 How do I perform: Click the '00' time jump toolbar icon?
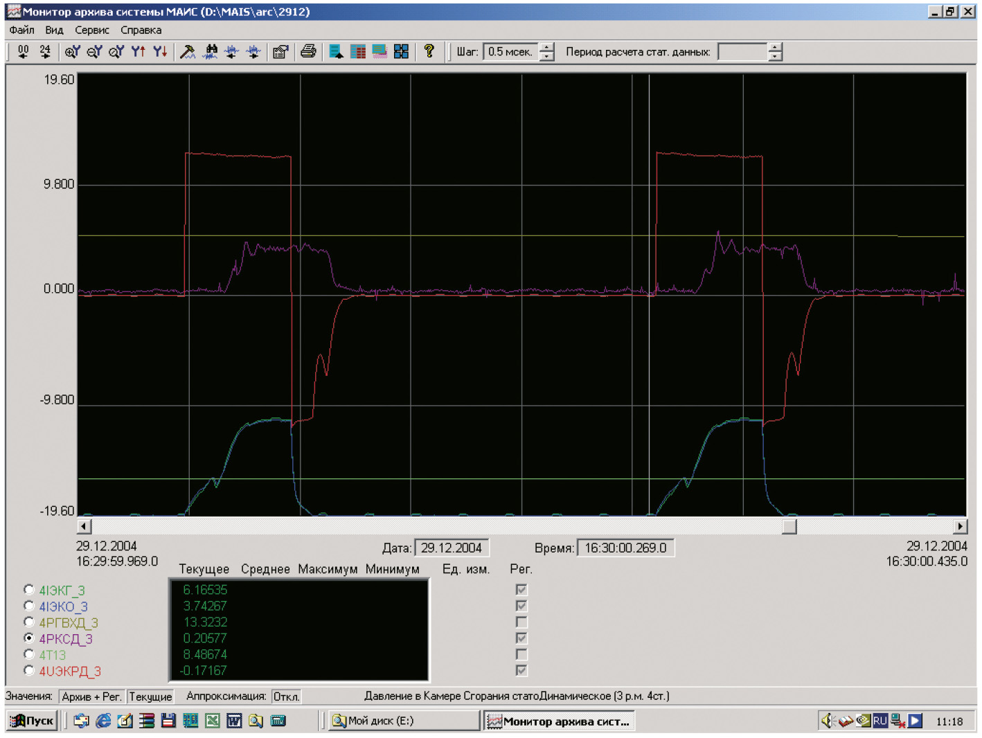coord(23,51)
